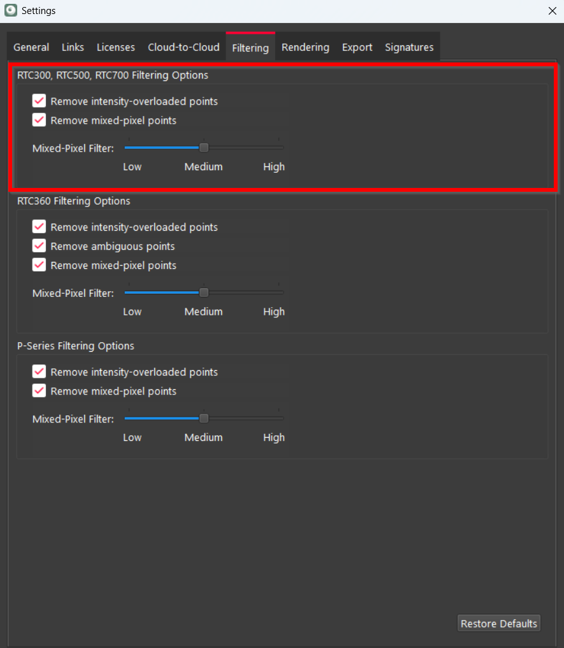The image size is (564, 648).
Task: Click P-Series Mixed-Pixel Filter slider handle
Action: point(204,418)
